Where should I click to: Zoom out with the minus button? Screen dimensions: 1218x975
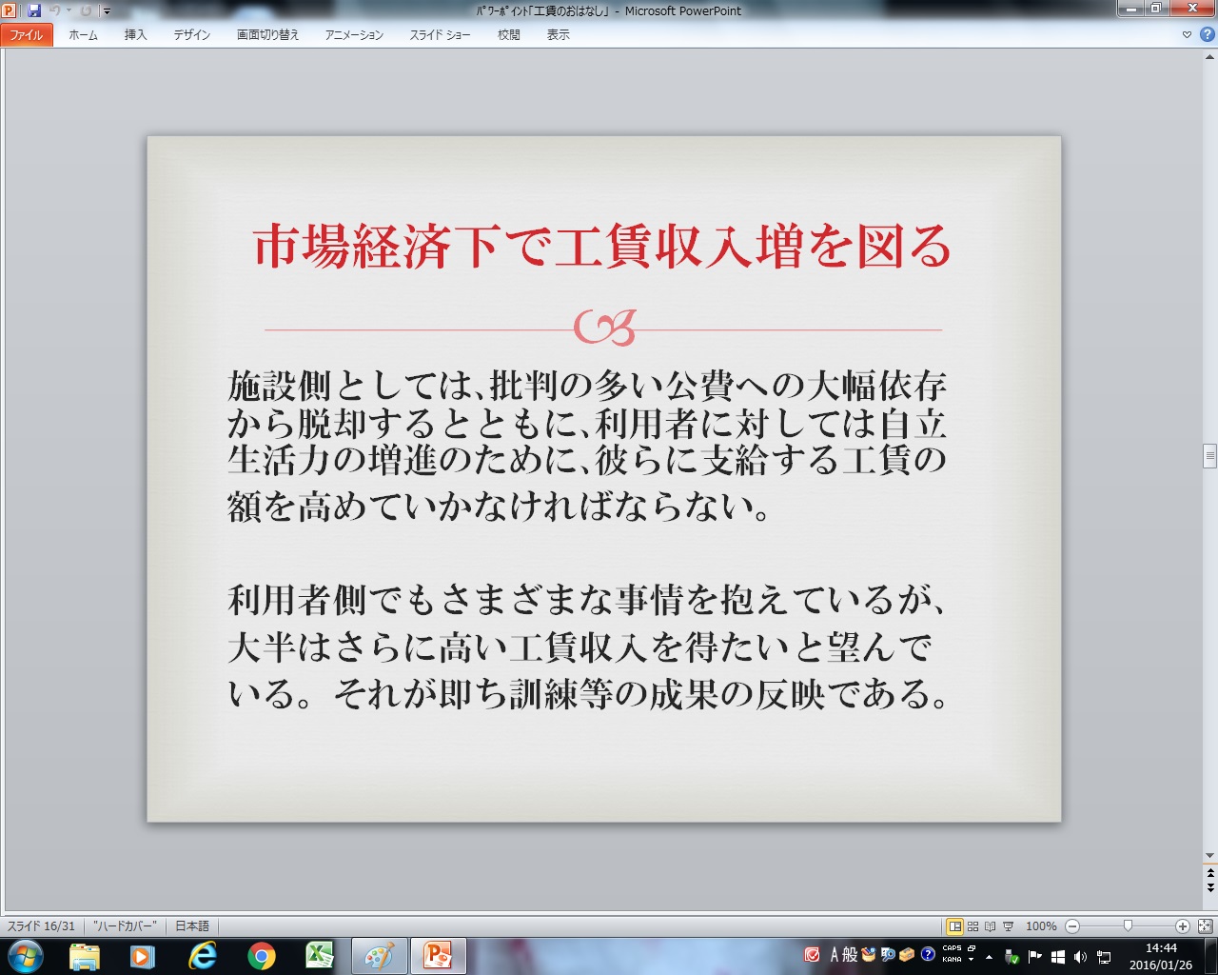point(1072,925)
